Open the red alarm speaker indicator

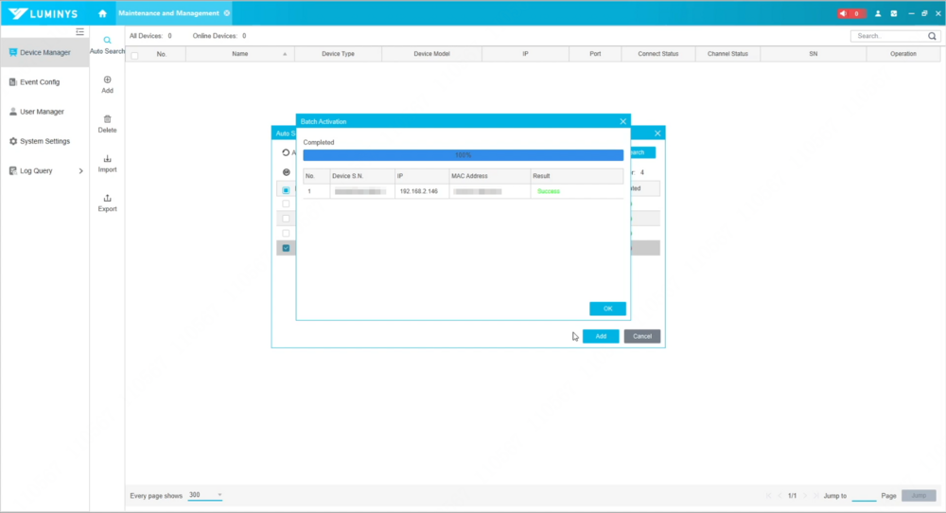pyautogui.click(x=850, y=13)
